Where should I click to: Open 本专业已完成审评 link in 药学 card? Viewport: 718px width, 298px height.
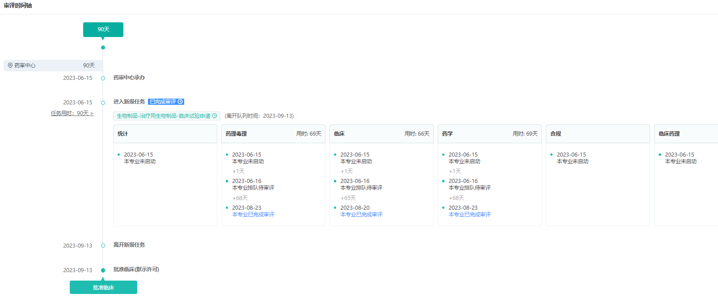pos(469,215)
